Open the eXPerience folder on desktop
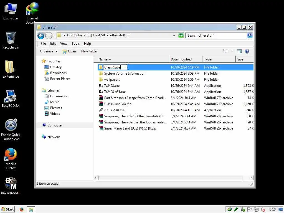 pos(11,69)
